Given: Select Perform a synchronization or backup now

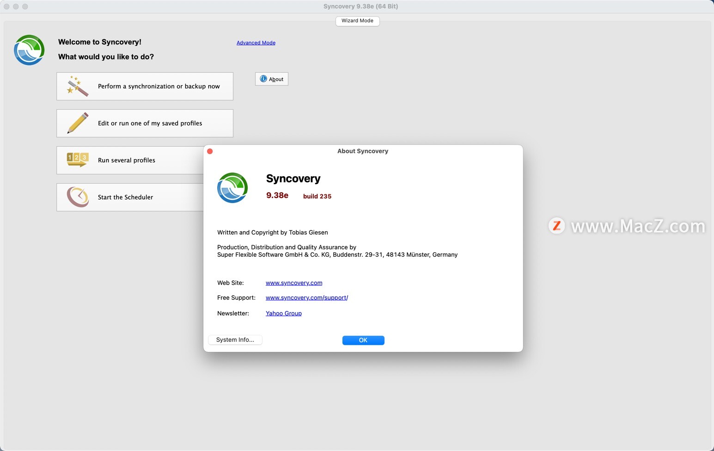Looking at the screenshot, I should coord(145,86).
